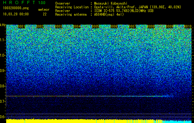This screenshot has width=194, height=123.
Task: Click time marker 0009
Action: pyautogui.click(x=169, y=26)
